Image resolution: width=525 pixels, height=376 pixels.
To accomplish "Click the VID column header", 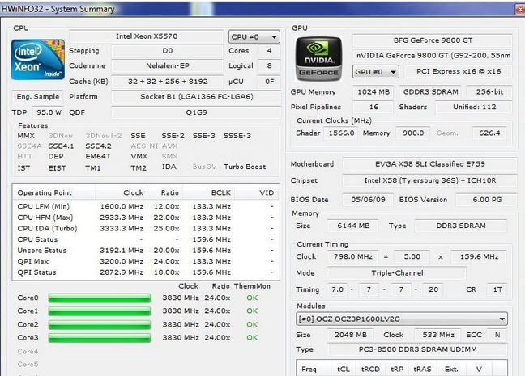I will click(x=257, y=192).
